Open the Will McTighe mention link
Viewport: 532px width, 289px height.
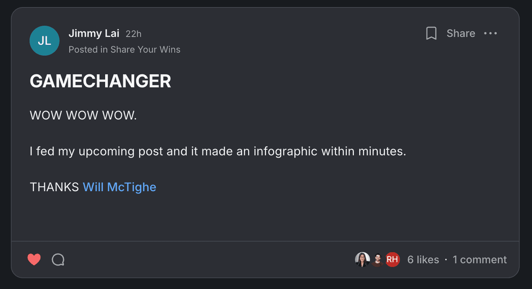[120, 187]
